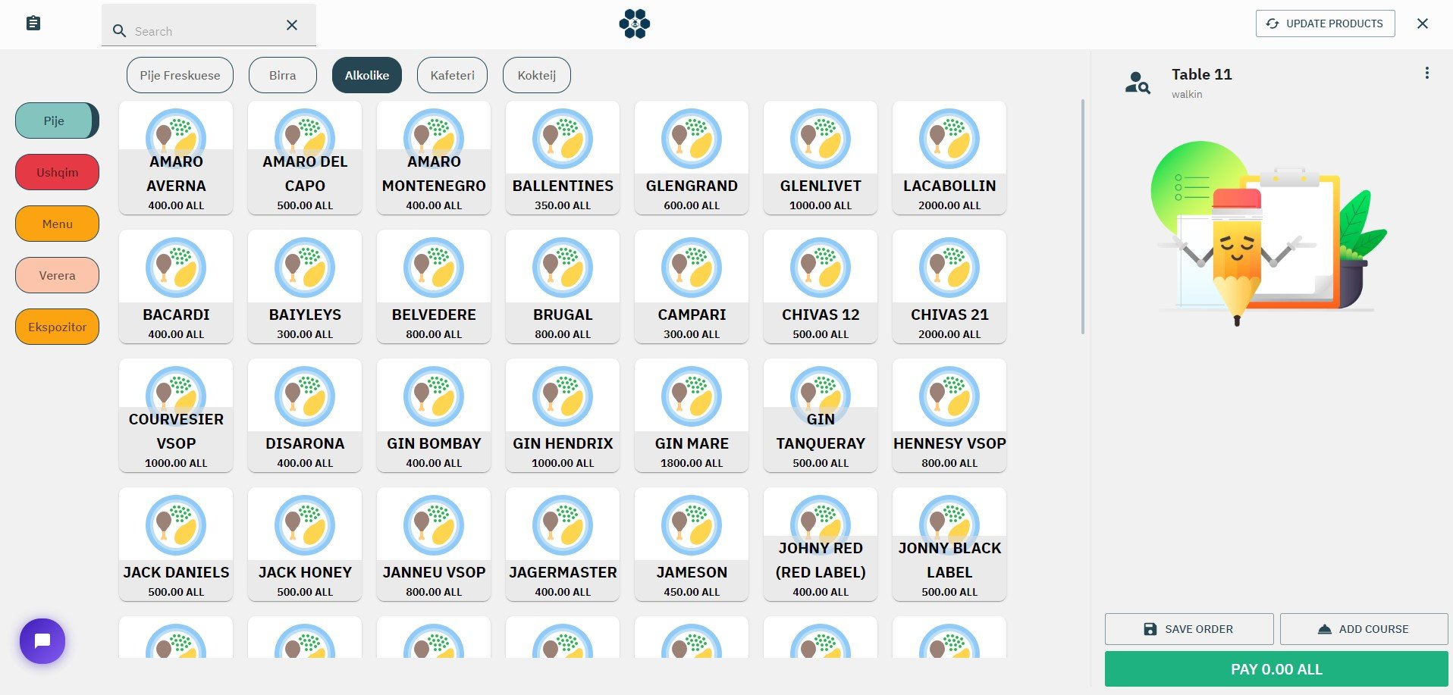The width and height of the screenshot is (1453, 695).
Task: Switch to the Birra tab
Action: (282, 75)
